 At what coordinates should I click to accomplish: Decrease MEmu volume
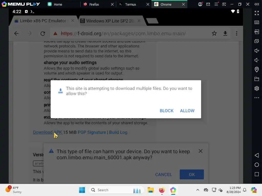click(257, 60)
